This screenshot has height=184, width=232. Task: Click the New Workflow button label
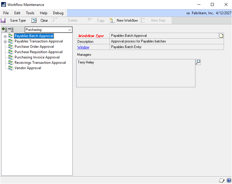coord(127,20)
